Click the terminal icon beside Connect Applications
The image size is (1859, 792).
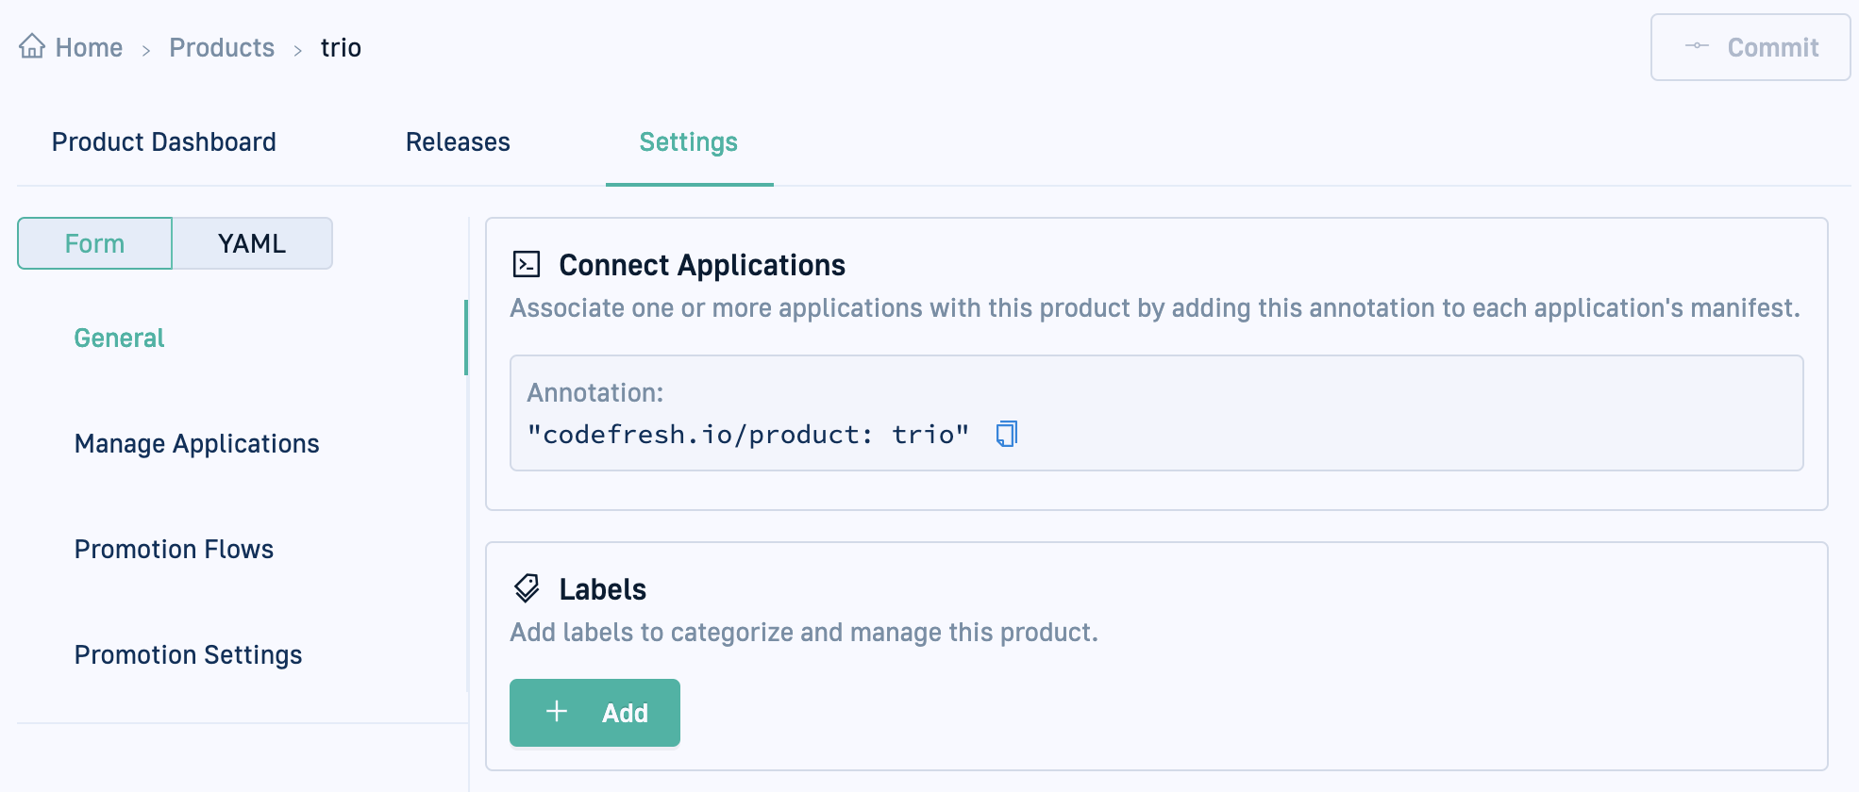click(x=526, y=265)
